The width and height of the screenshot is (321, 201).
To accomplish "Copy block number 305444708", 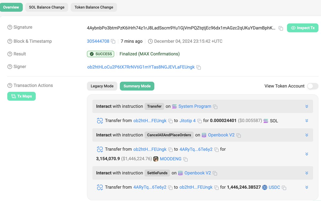I will coord(113,41).
